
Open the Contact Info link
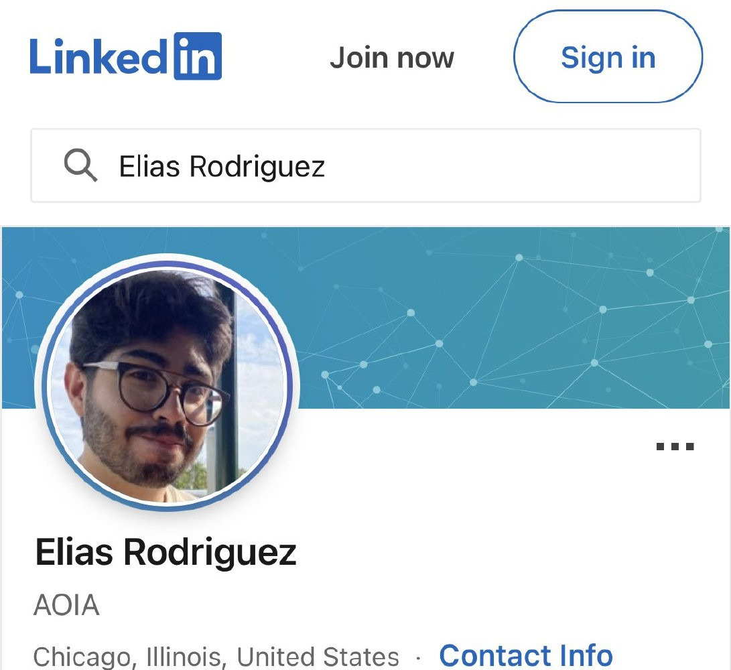point(526,655)
